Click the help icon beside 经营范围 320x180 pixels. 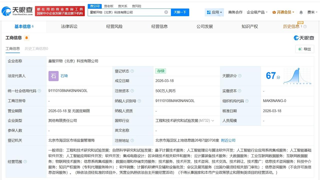click(x=25, y=162)
